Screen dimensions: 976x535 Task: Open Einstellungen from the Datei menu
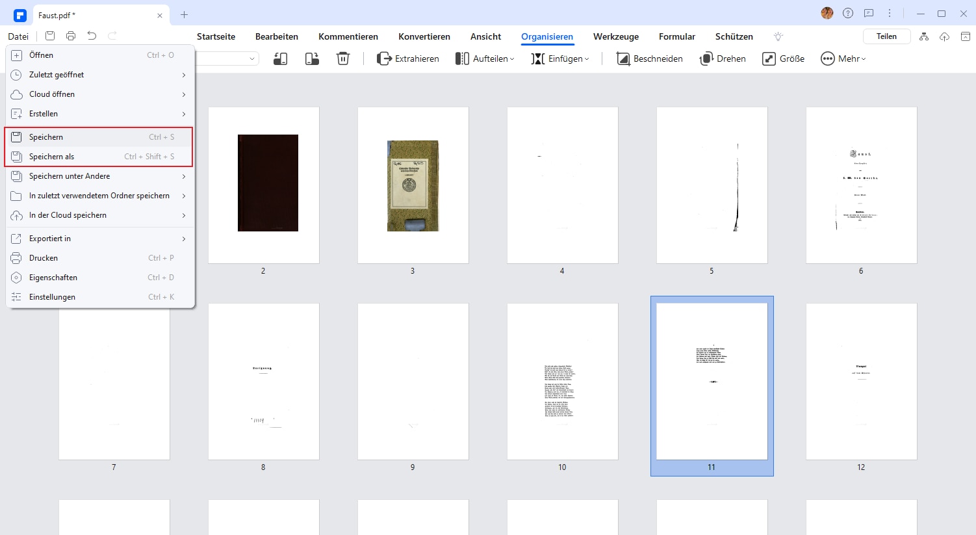(100, 297)
